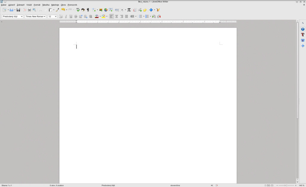This screenshot has width=306, height=187.
Task: Click the Paste clipboard icon
Action: coord(50,10)
